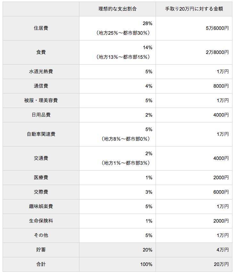This screenshot has width=235, height=274.
Task: Select the 5万6000円 amount cell
Action: point(217,28)
